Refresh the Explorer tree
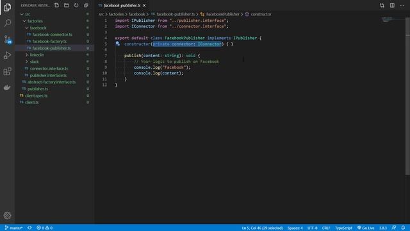This screenshot has width=410, height=231. click(76, 5)
